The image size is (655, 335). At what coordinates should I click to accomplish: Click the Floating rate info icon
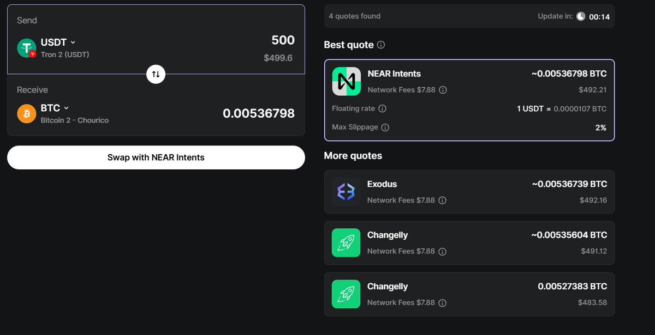point(383,108)
